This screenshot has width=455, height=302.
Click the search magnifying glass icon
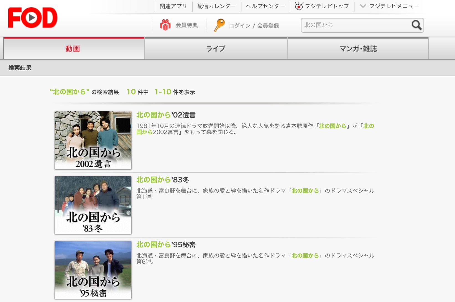(x=416, y=25)
